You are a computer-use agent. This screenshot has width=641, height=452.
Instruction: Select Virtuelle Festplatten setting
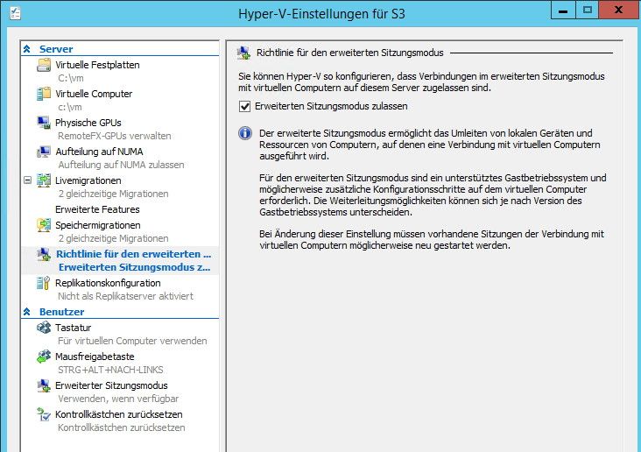97,65
